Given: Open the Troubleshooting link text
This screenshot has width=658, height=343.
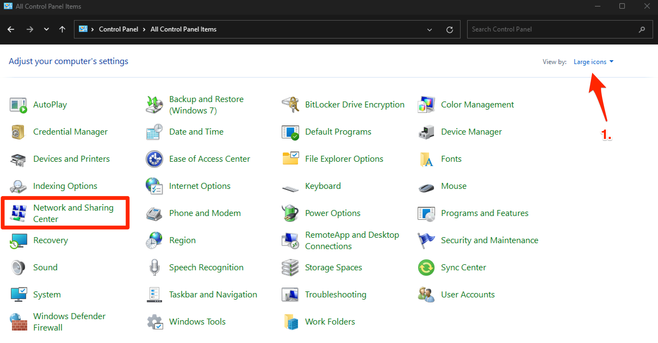Looking at the screenshot, I should 336,294.
